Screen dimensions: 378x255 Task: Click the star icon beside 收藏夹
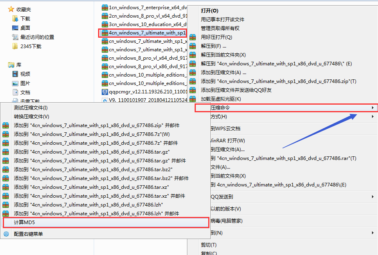tap(11, 9)
